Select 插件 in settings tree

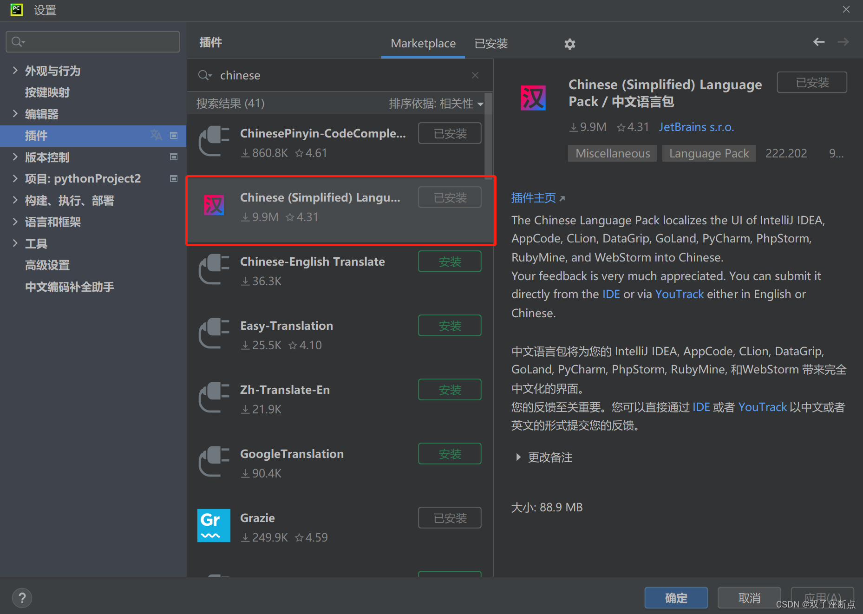pos(93,136)
